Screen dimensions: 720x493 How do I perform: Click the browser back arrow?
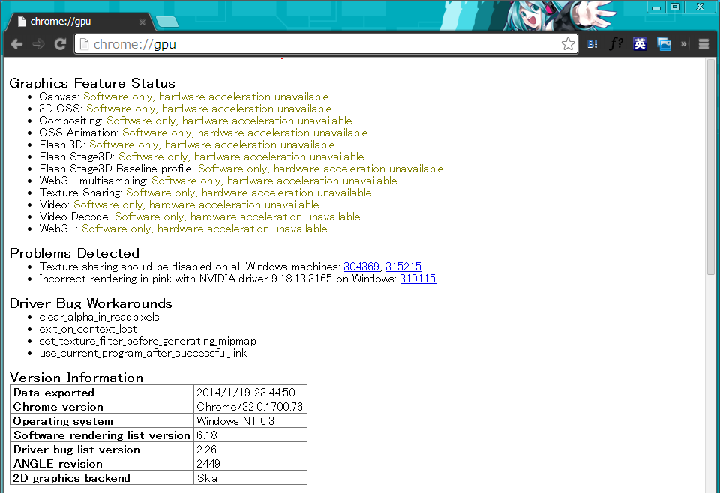coord(16,44)
